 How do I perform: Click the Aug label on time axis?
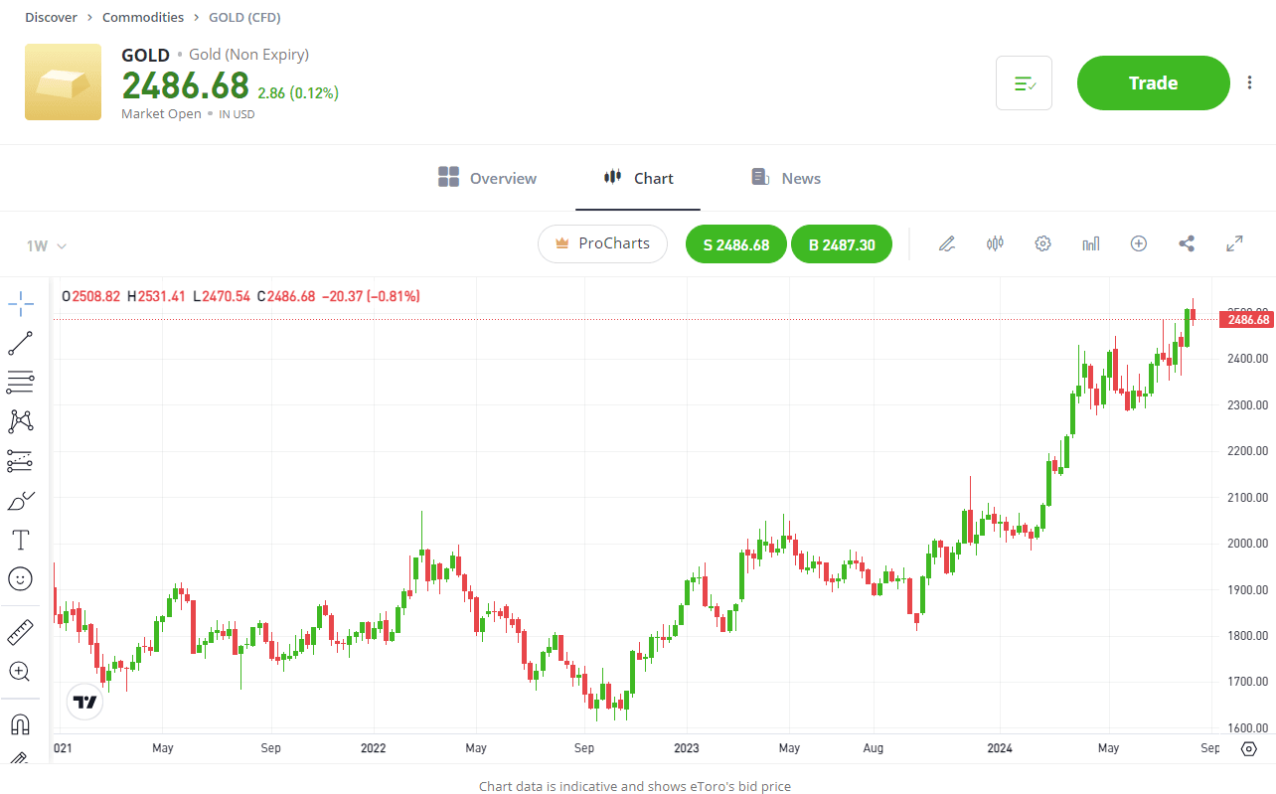pos(873,747)
